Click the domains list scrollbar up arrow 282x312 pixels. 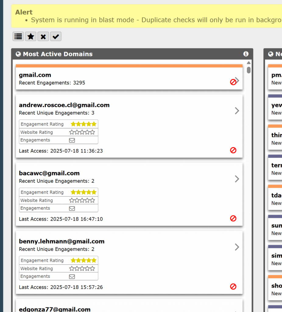(x=249, y=63)
